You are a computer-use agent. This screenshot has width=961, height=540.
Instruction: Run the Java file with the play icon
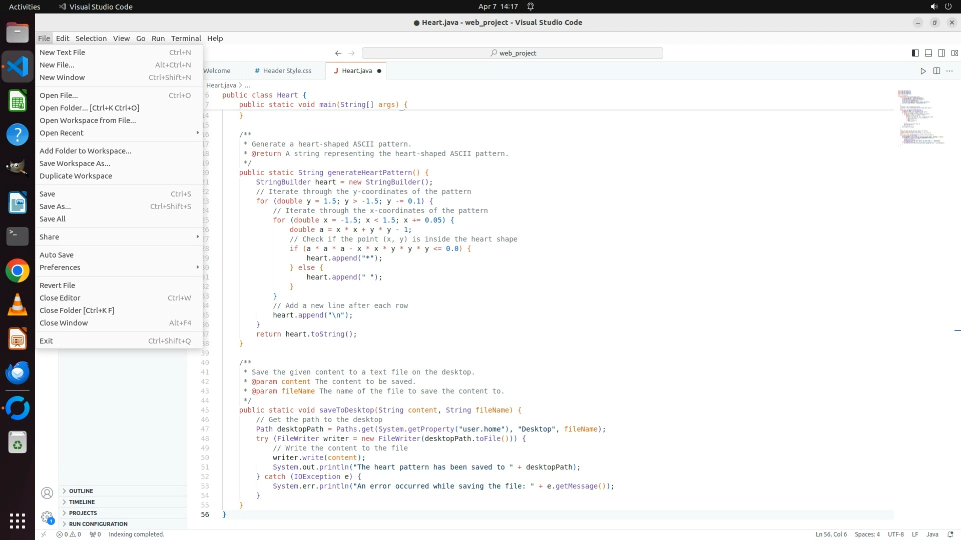923,71
